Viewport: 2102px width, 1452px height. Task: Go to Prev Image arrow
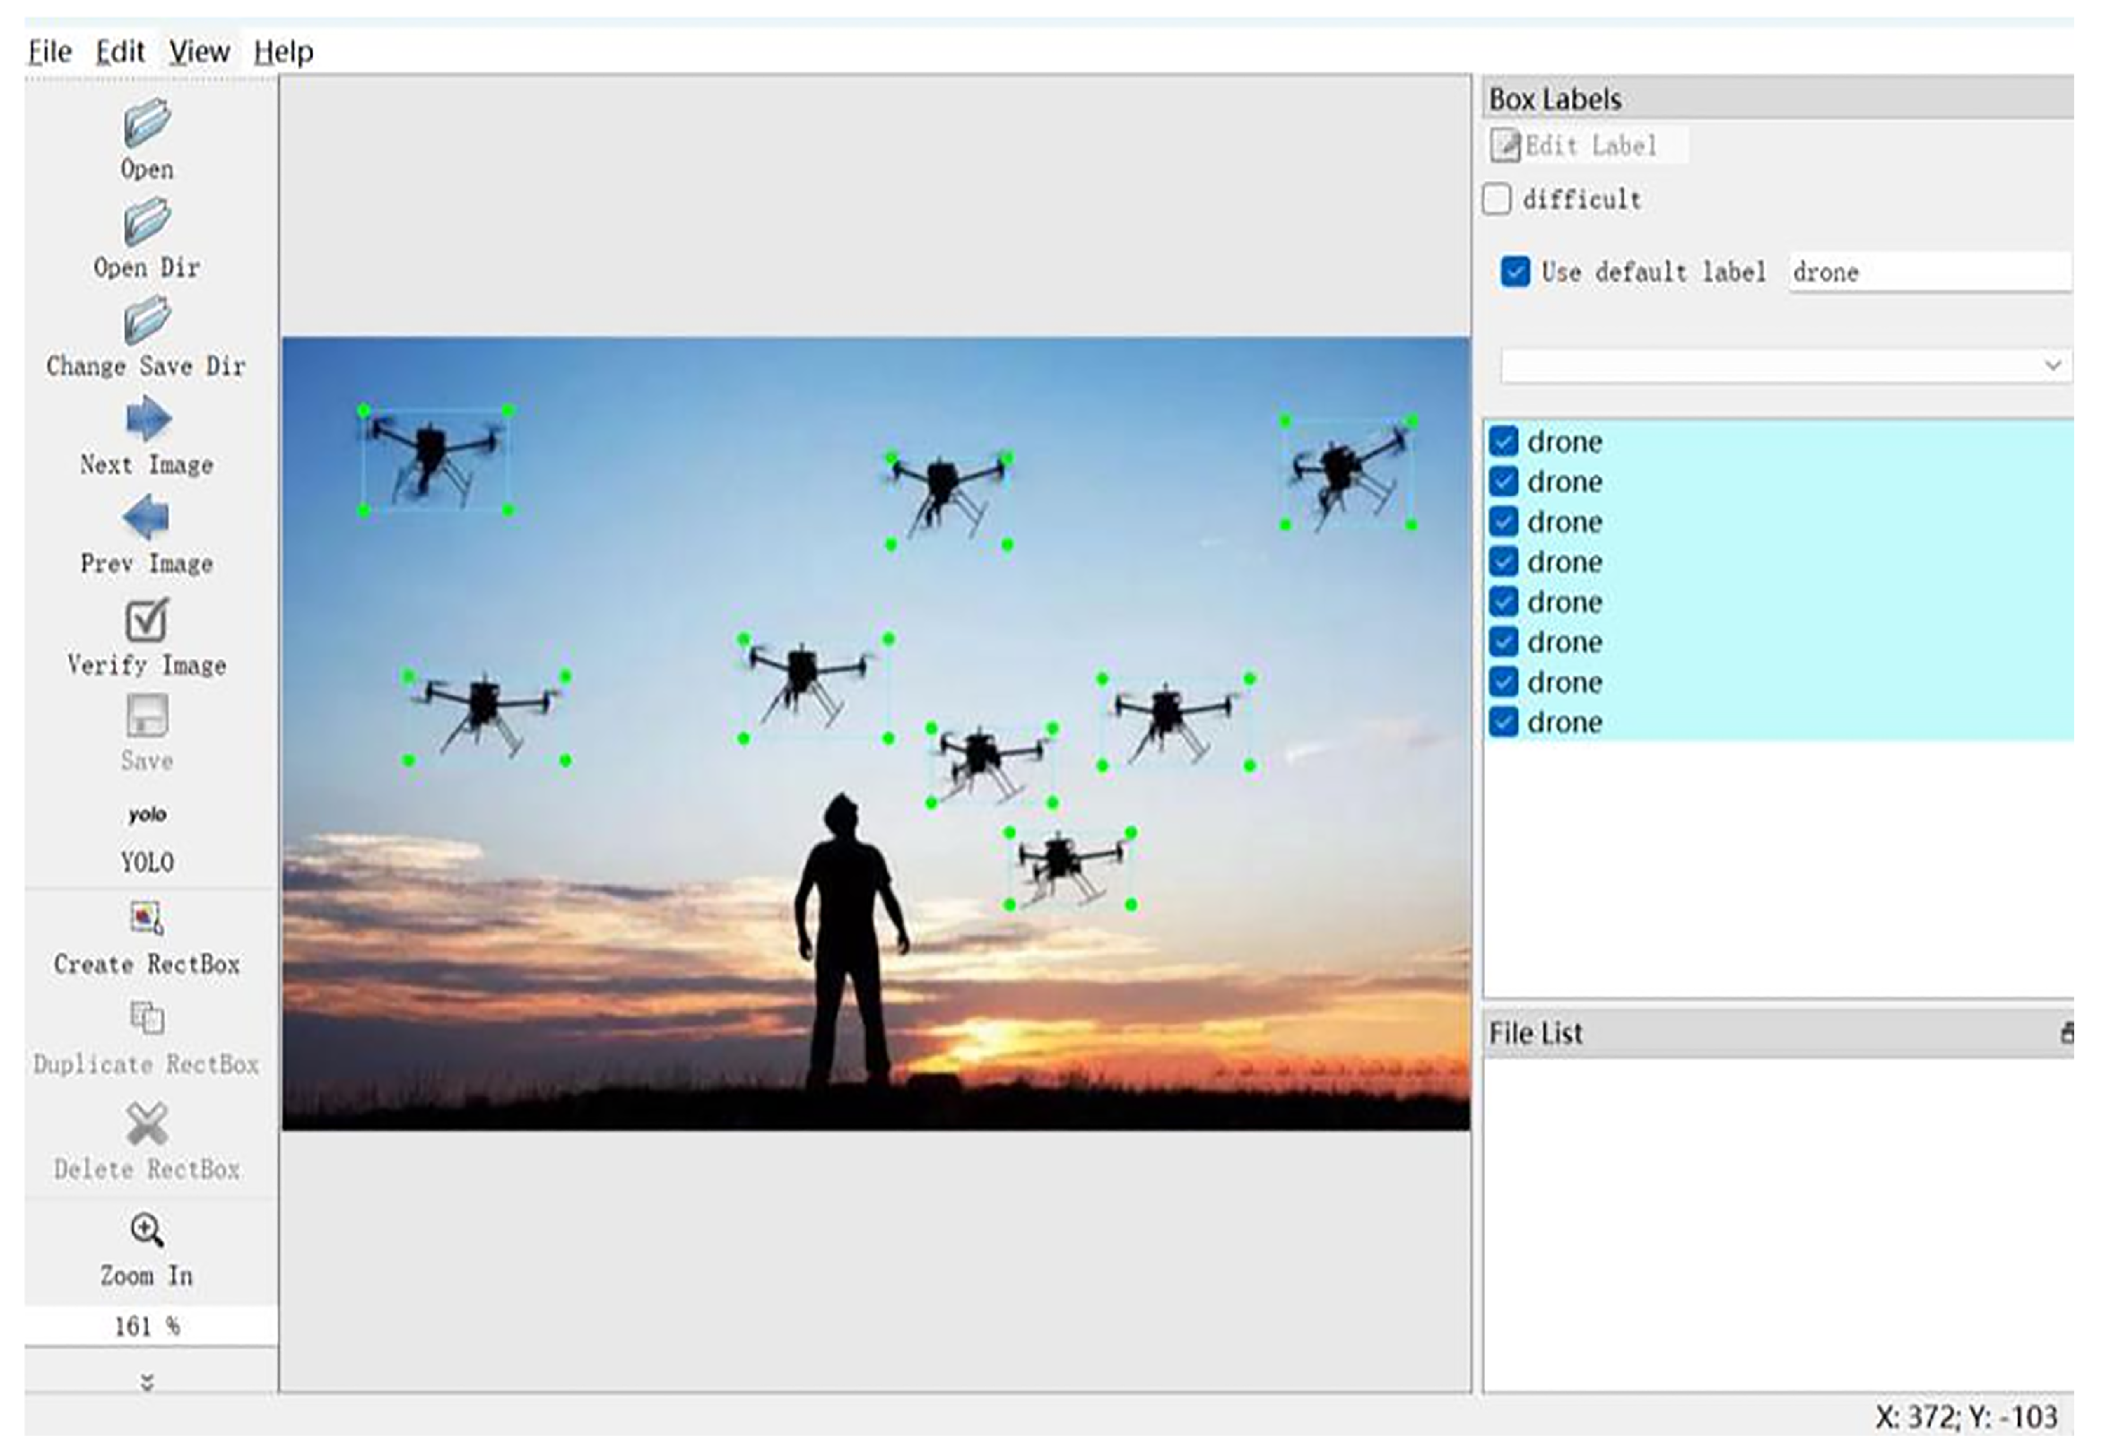(x=146, y=517)
